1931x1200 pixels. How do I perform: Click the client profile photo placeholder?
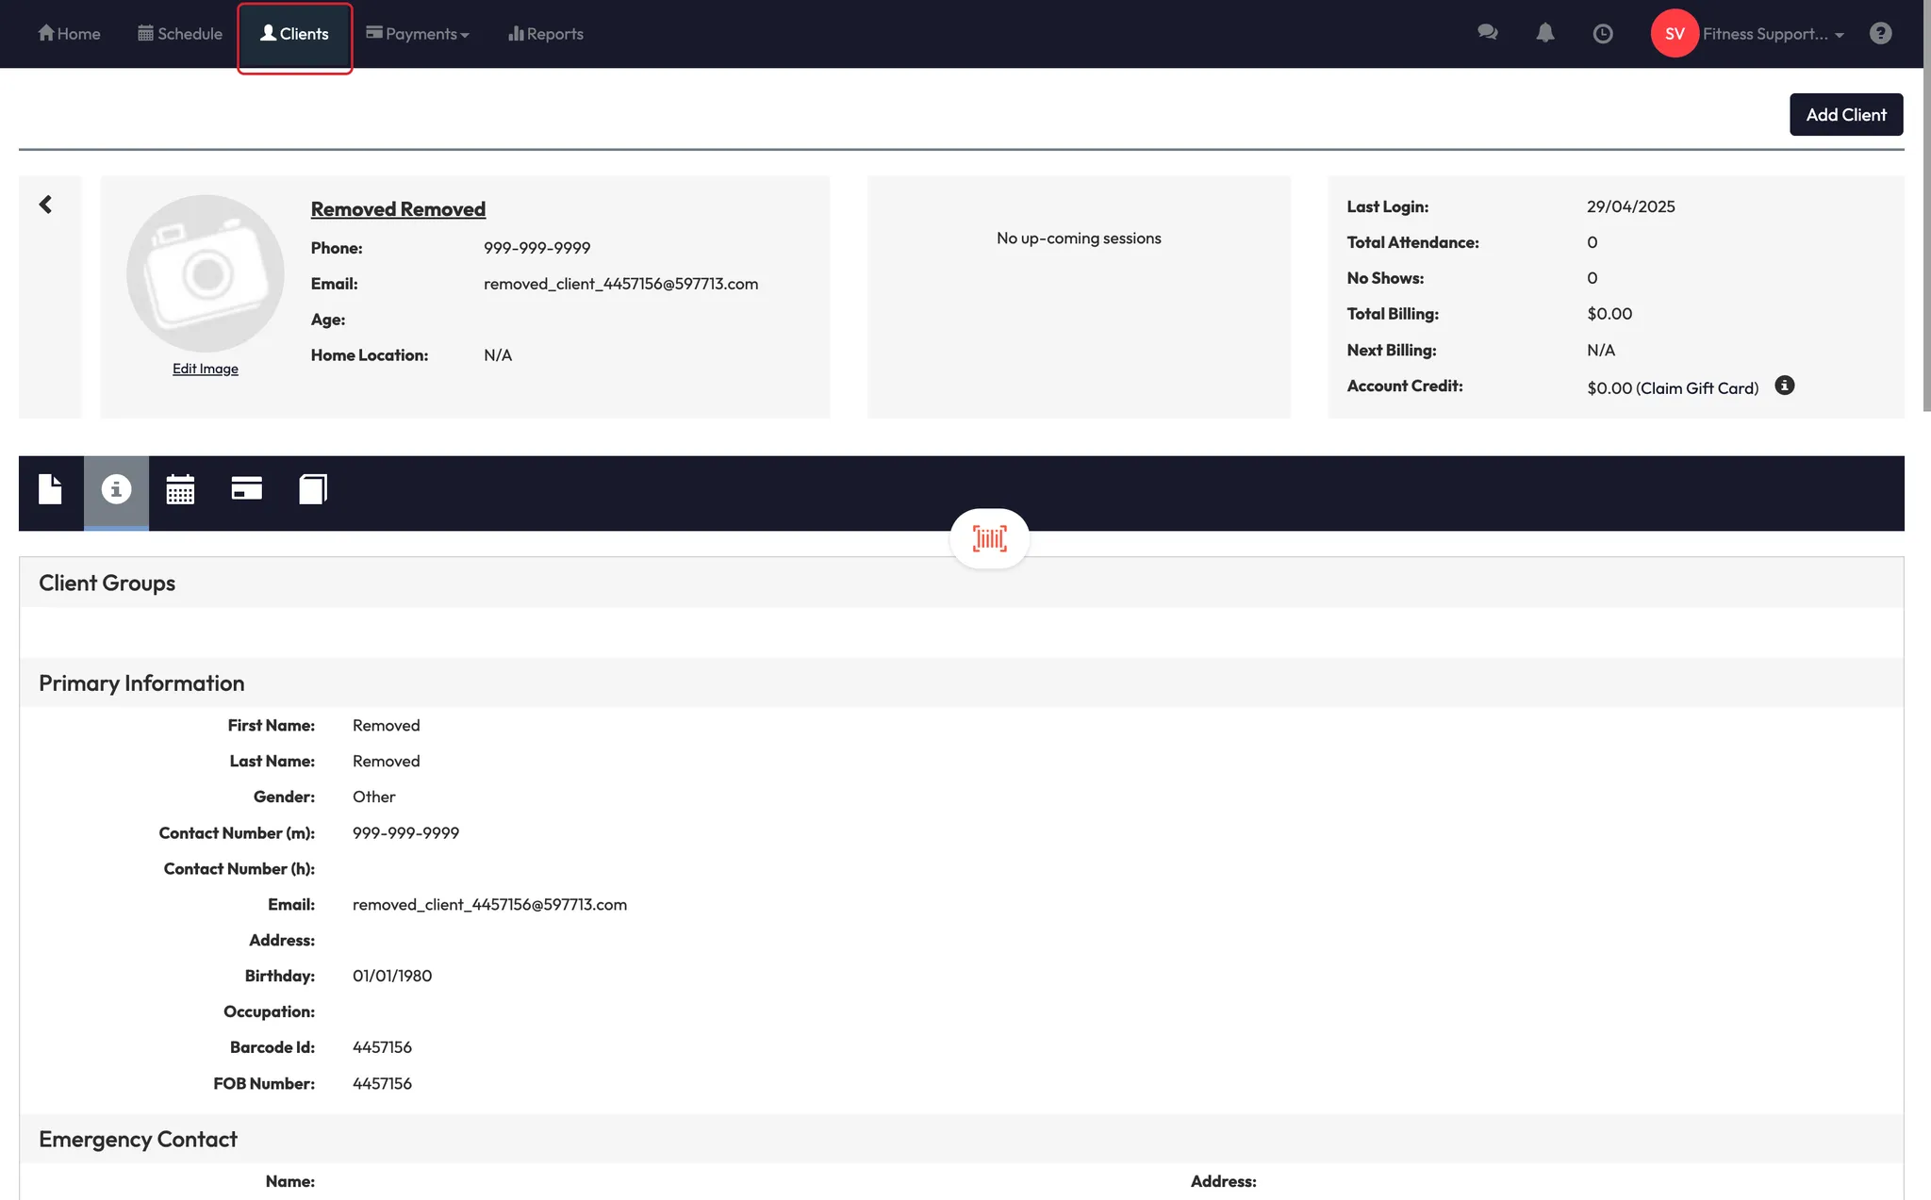pyautogui.click(x=205, y=273)
